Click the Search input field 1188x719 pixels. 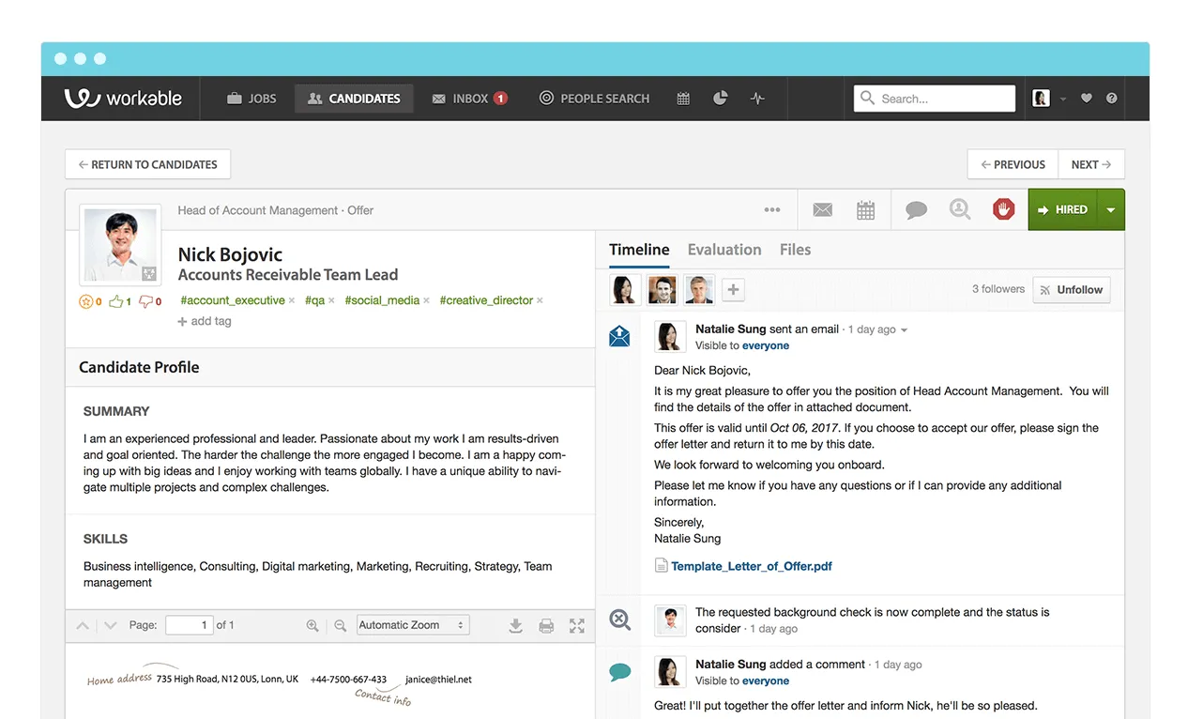coord(941,99)
